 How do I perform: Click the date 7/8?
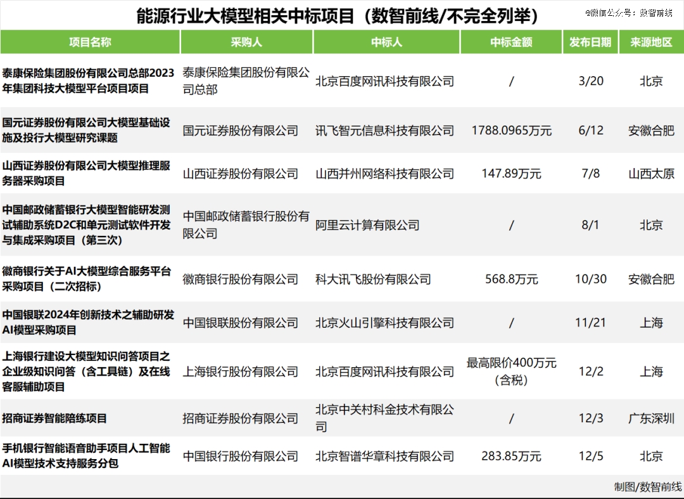(591, 174)
